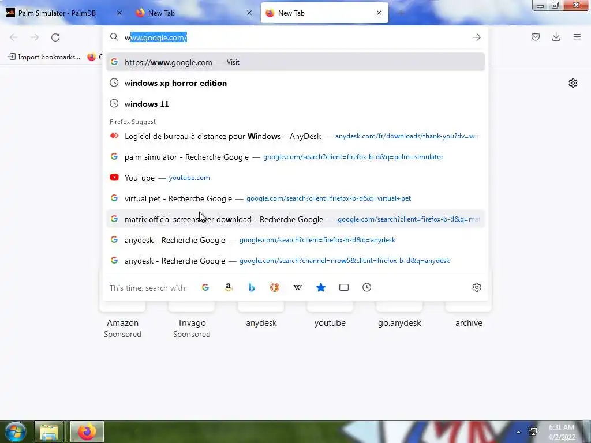
Task: Go back with the left arrow icon
Action: click(x=14, y=37)
